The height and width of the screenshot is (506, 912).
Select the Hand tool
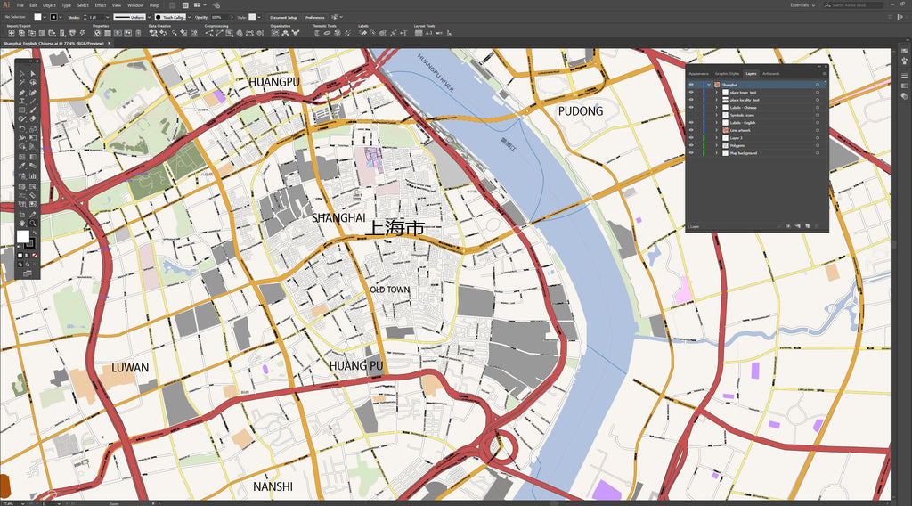pyautogui.click(x=21, y=224)
